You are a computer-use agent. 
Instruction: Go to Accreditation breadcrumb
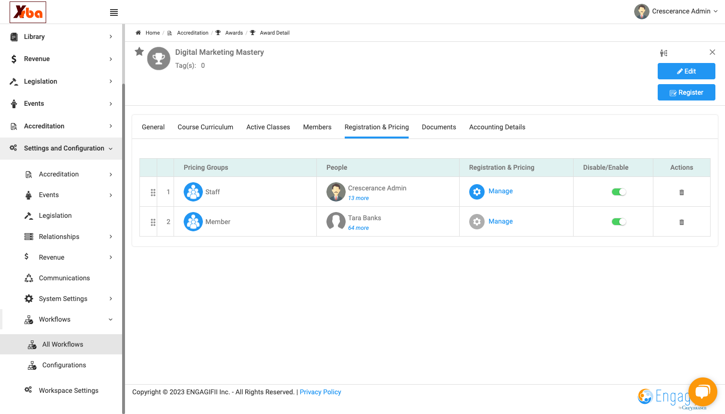pos(193,33)
